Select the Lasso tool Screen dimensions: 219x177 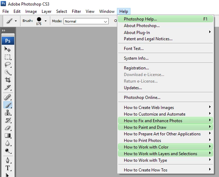[x=8, y=65]
